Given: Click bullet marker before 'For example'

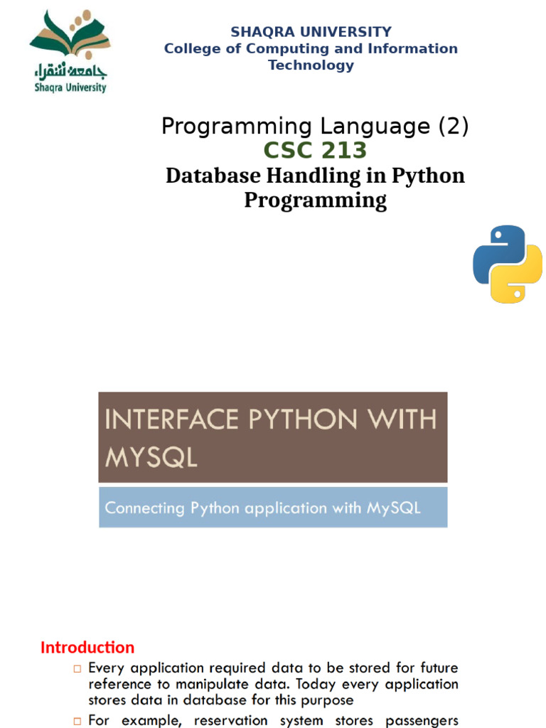Looking at the screenshot, I should tap(77, 721).
